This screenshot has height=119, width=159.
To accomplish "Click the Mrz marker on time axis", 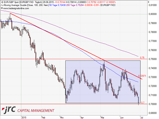I will (x=62, y=117).
